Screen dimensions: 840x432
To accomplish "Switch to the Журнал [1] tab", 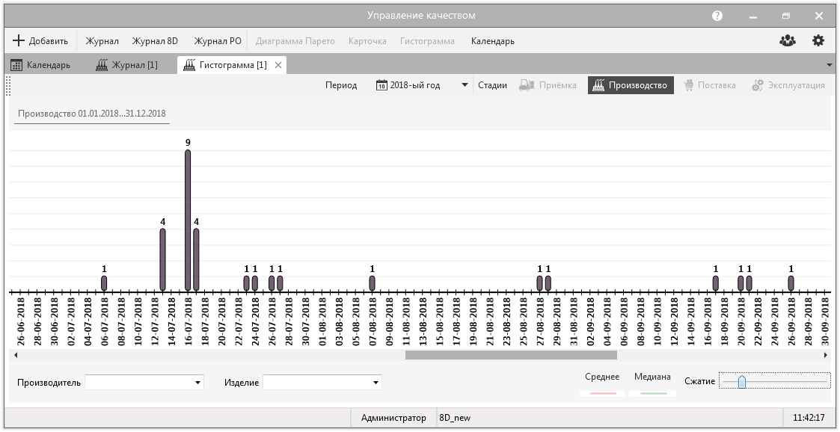I will (x=127, y=65).
